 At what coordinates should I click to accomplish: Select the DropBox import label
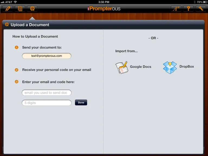tap(187, 66)
